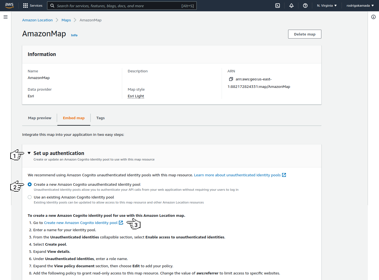Viewport: 379px width, 280px height.
Task: Open the notifications bell
Action: (291, 6)
